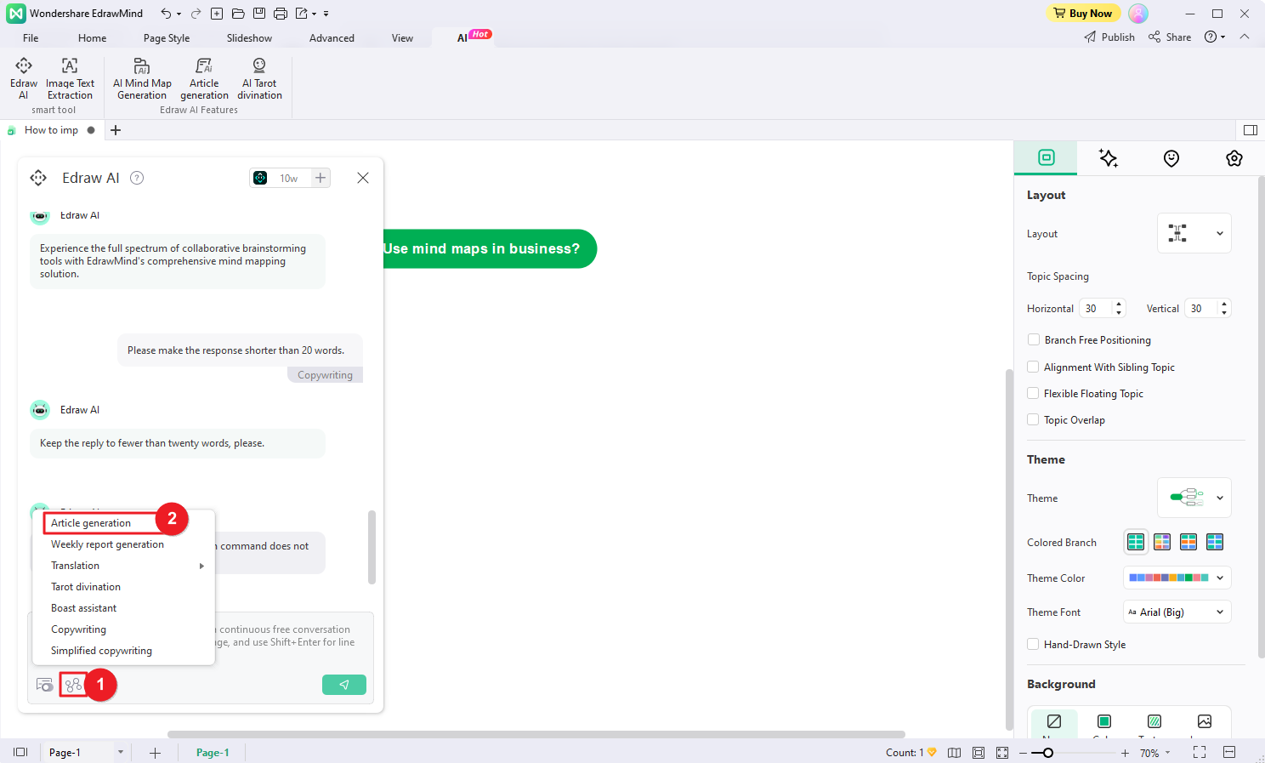The image size is (1265, 763).
Task: Redo the last action
Action: tap(196, 14)
